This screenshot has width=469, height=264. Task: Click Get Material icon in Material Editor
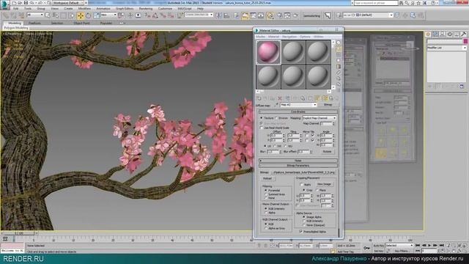tap(259, 98)
